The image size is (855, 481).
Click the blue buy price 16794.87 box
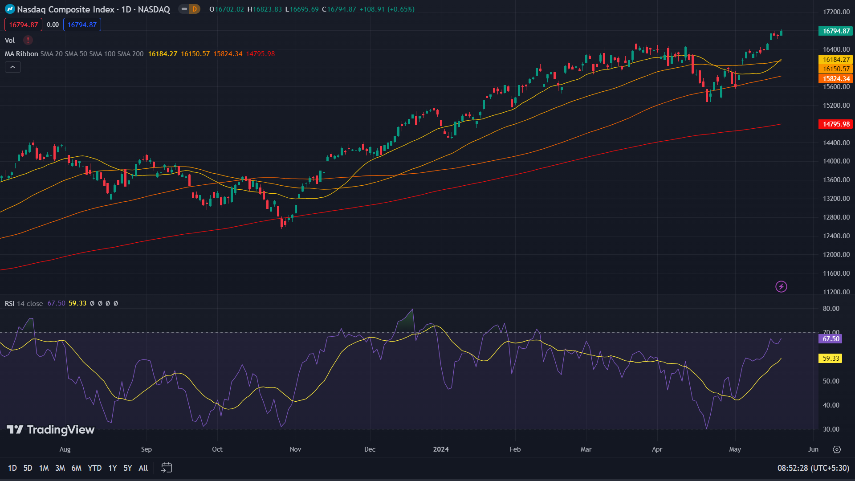click(x=82, y=24)
